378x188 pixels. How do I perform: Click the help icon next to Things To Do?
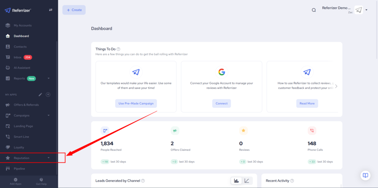[x=118, y=49]
